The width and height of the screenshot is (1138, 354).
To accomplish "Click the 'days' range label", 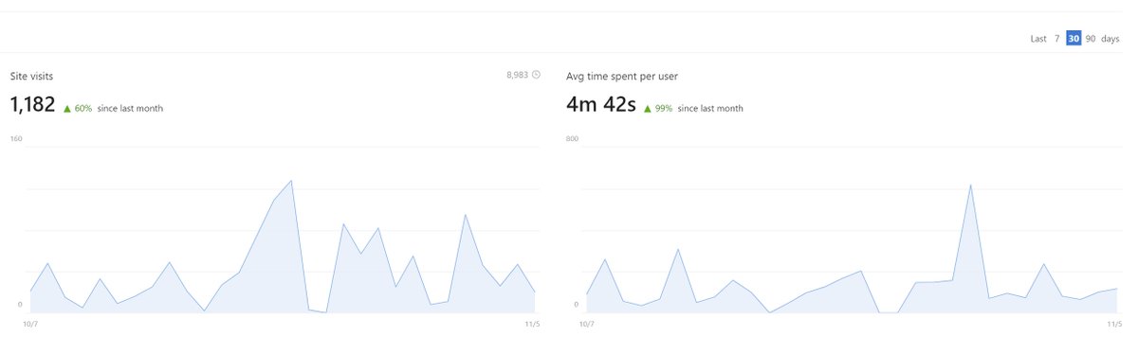I will (1110, 39).
